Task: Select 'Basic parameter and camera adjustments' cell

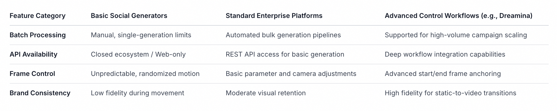Action: coord(291,74)
